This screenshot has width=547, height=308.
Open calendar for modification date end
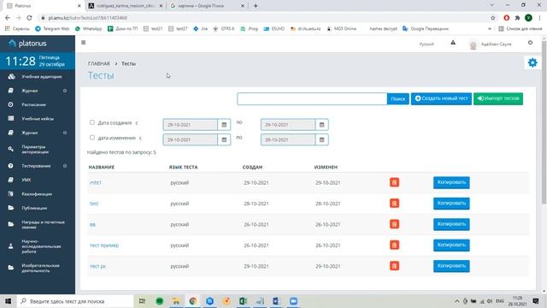[321, 139]
